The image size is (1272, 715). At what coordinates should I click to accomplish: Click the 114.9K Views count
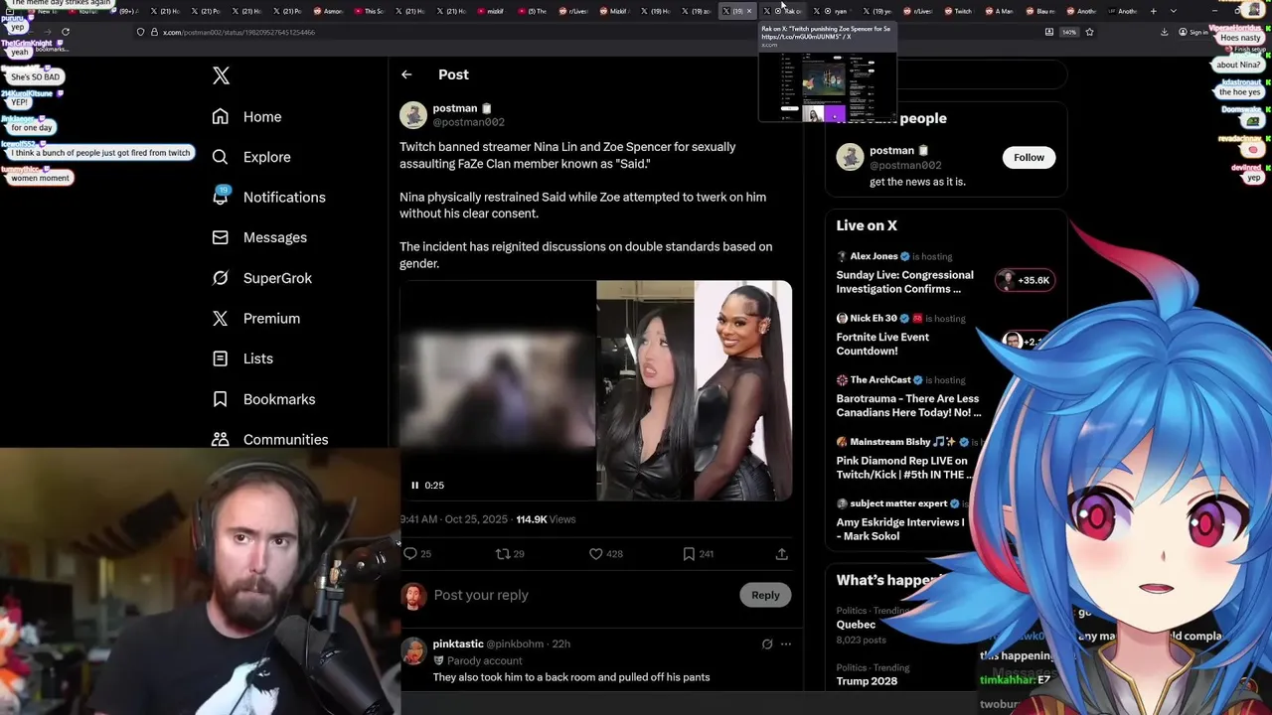[x=546, y=519]
